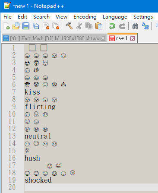Open the Search menu
This screenshot has height=193, width=158.
click(41, 17)
